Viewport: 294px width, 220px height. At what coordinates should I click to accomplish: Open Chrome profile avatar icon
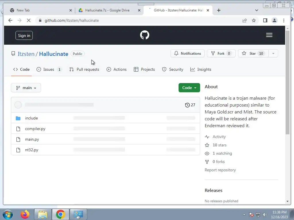pyautogui.click(x=274, y=20)
